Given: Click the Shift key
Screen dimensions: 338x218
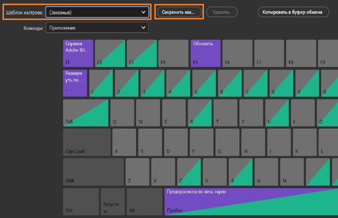Looking at the screenshot, I should (x=93, y=172).
